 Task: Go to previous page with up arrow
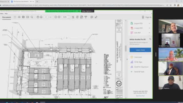[x=38, y=17]
